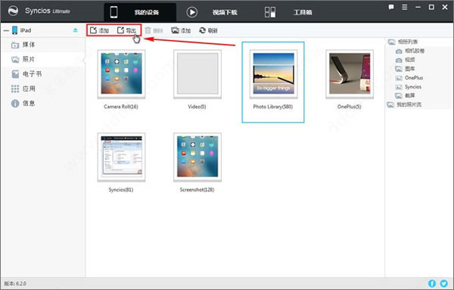This screenshot has width=454, height=290.
Task: Click the Syncios(81) label
Action: tap(121, 190)
